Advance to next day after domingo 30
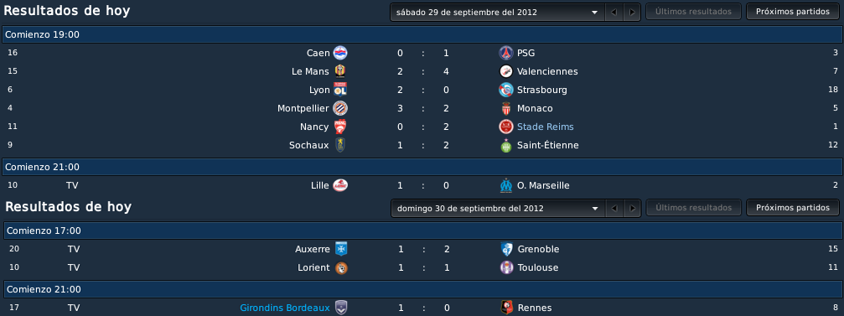 [x=633, y=208]
